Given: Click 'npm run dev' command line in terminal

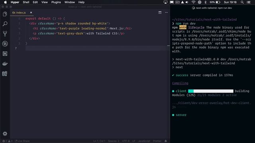Looking at the screenshot, I should (186, 23).
